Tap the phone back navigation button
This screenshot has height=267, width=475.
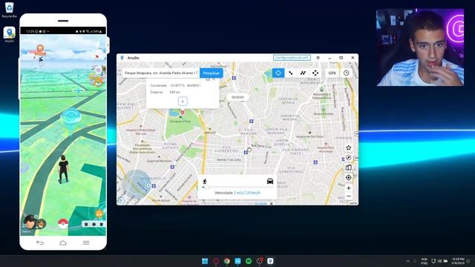(40, 243)
